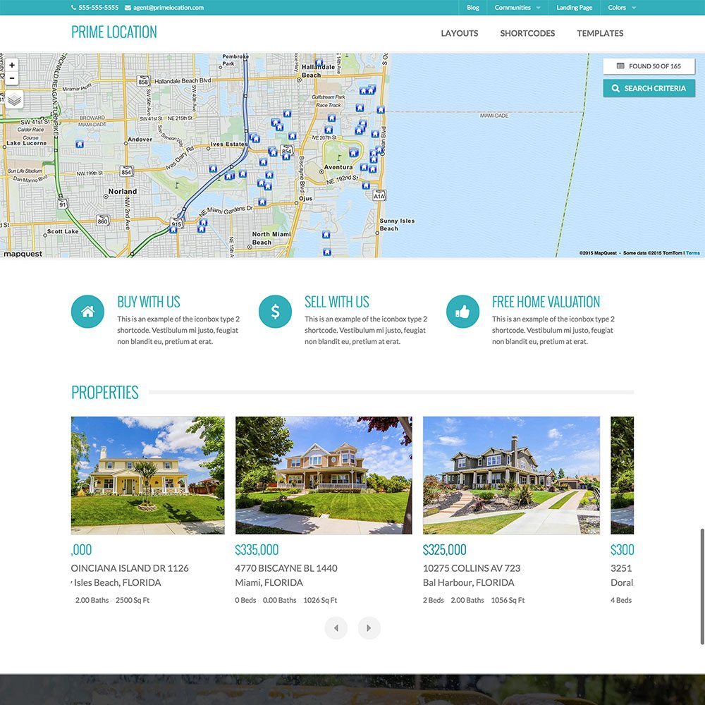Click the next carousel arrow below properties
Image resolution: width=705 pixels, height=705 pixels.
(369, 627)
